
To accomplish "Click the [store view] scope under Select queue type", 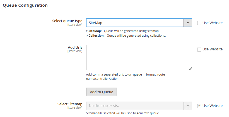I will [x=75, y=25].
